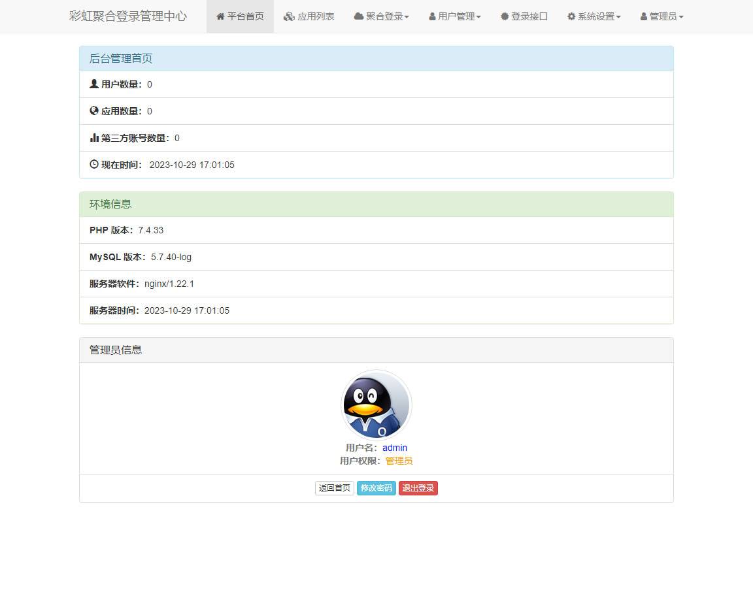Click the 修改密码 button
The image size is (753, 598).
376,488
